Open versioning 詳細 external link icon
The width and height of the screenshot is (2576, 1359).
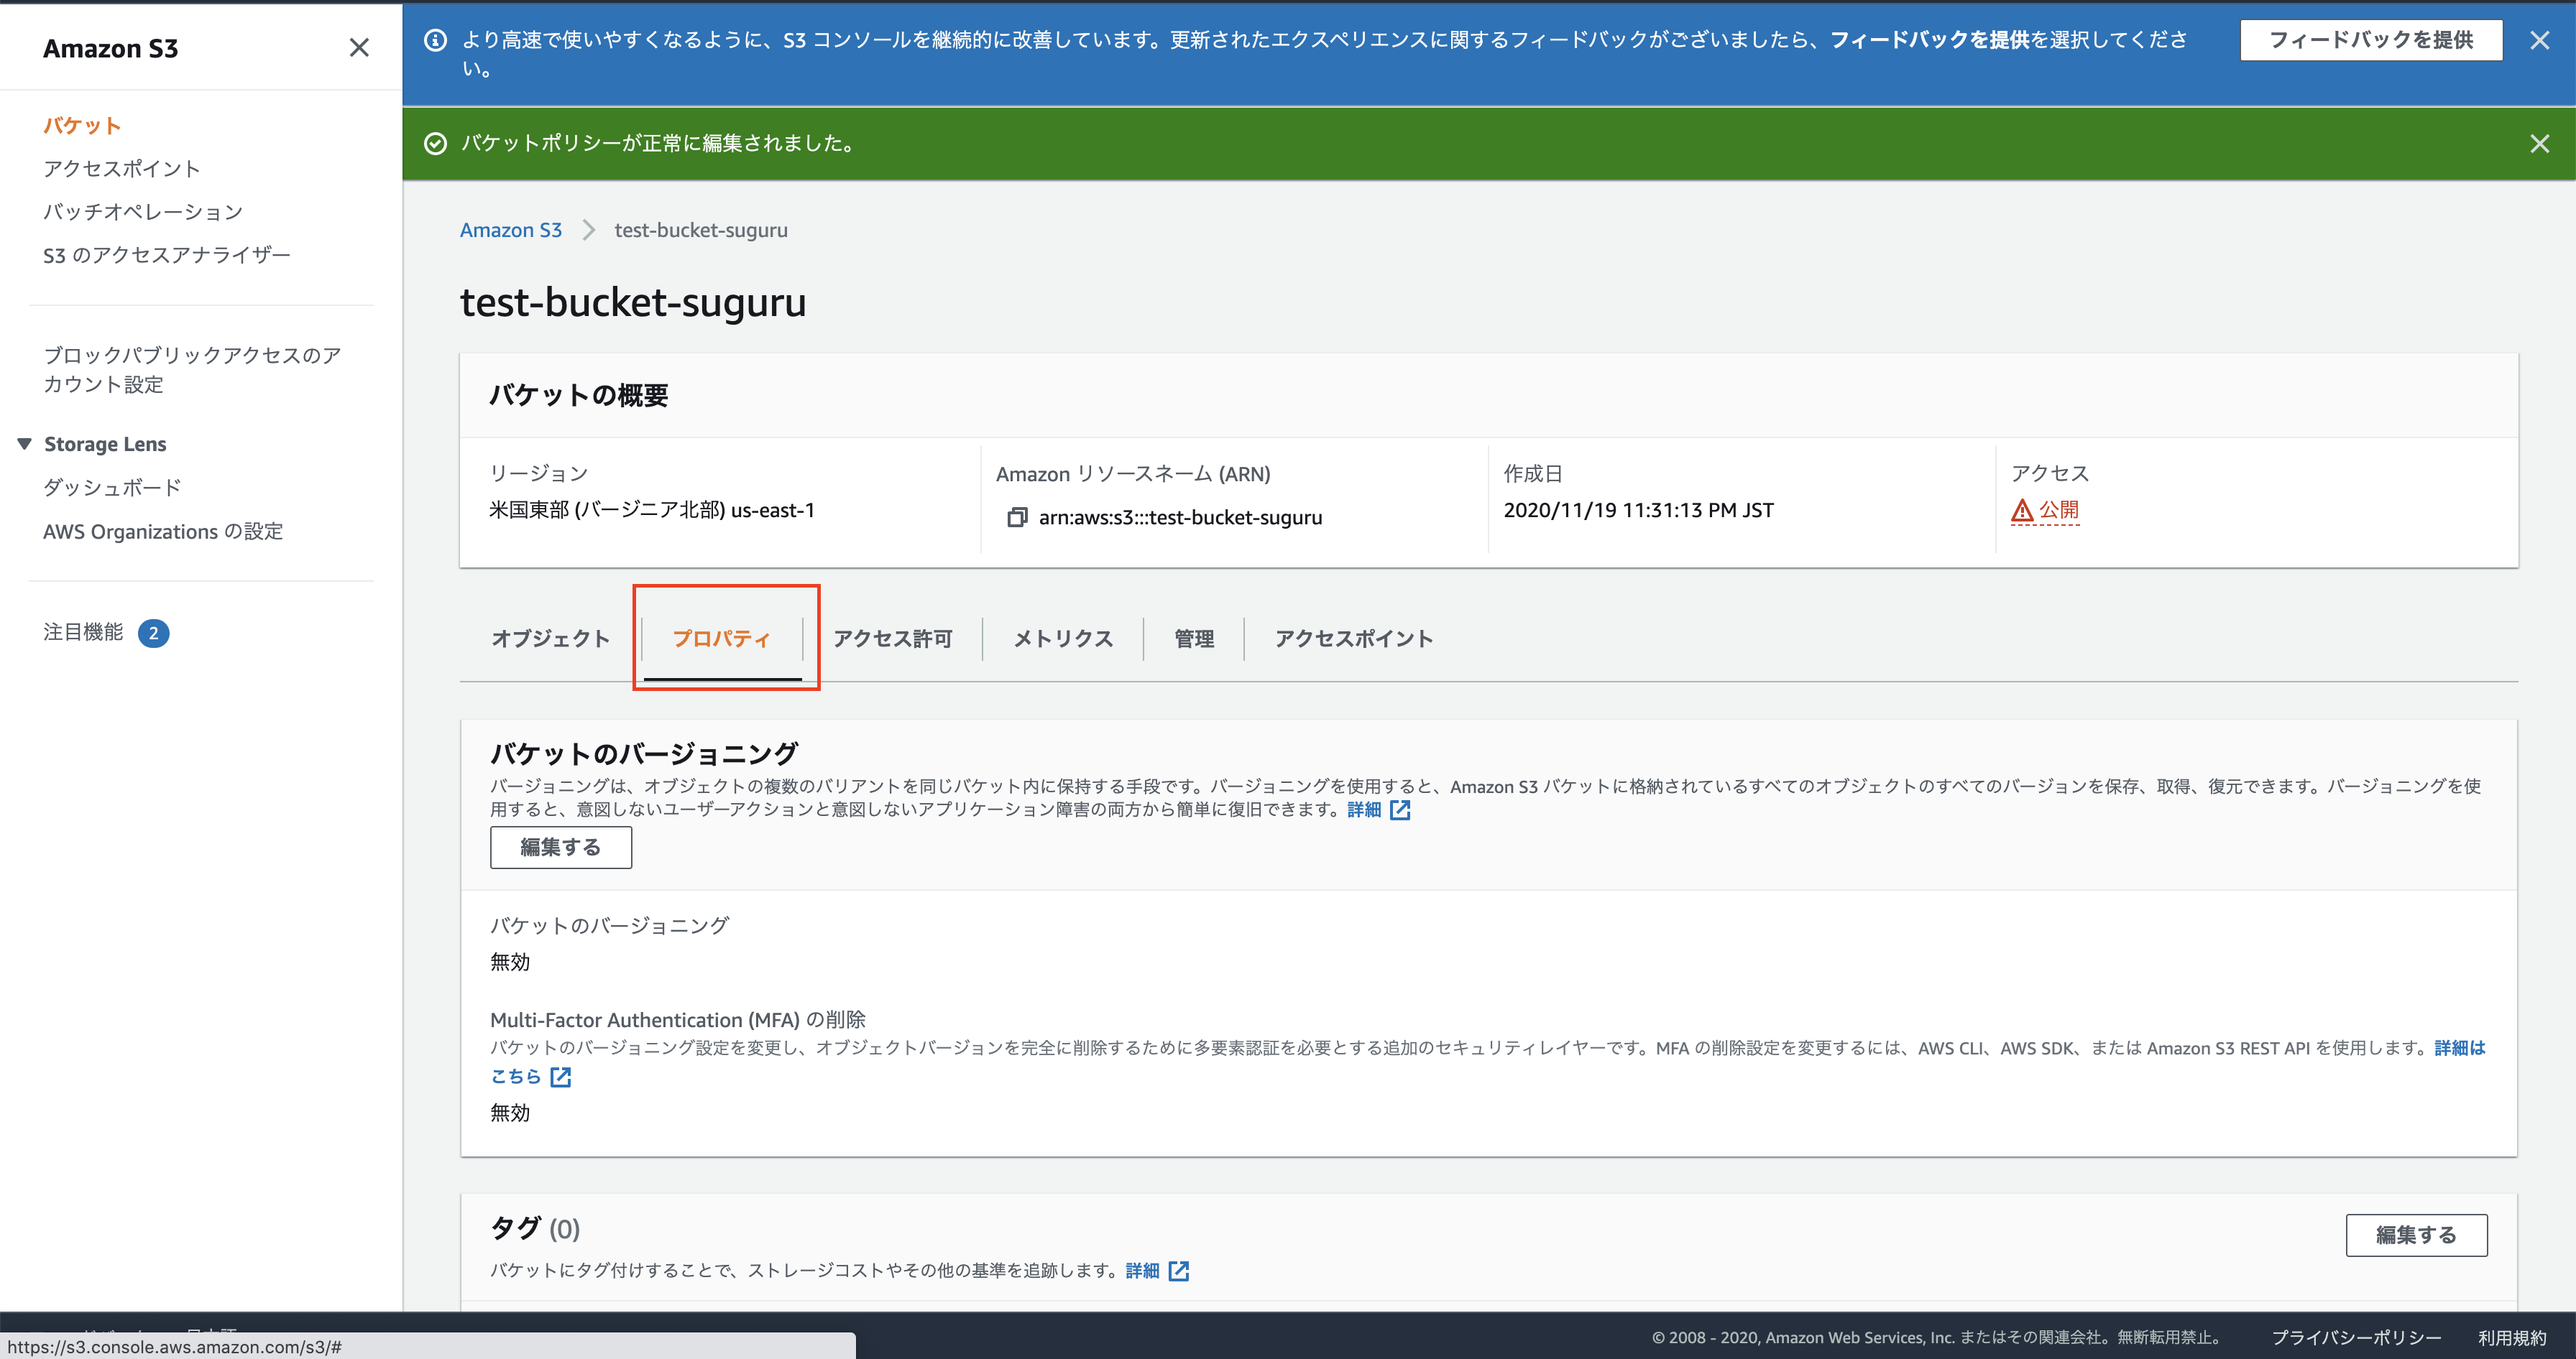(1400, 810)
